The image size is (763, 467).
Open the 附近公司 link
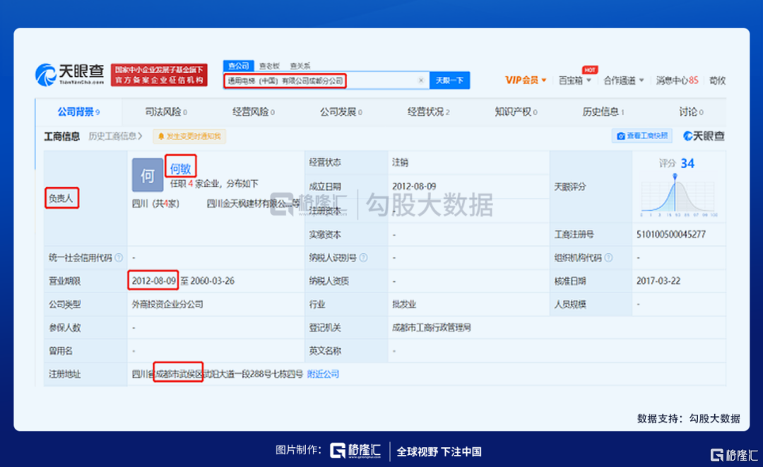pyautogui.click(x=323, y=374)
